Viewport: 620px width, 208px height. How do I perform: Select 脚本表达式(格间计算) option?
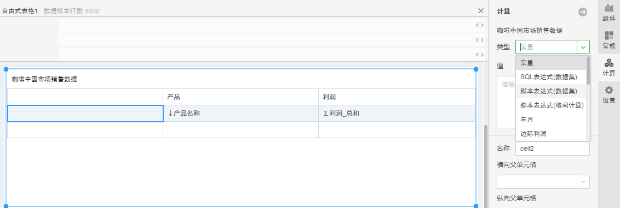551,105
